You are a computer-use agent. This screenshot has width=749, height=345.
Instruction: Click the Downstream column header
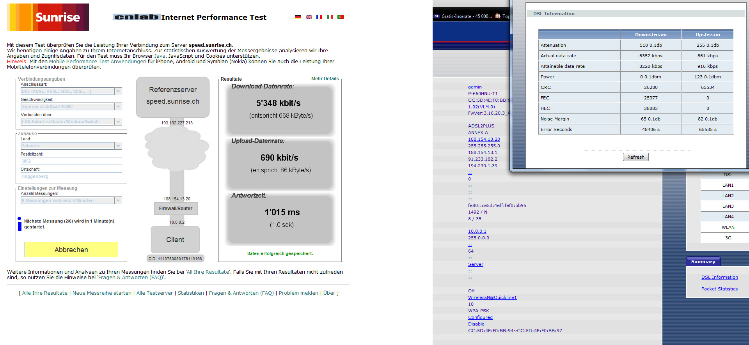(651, 35)
